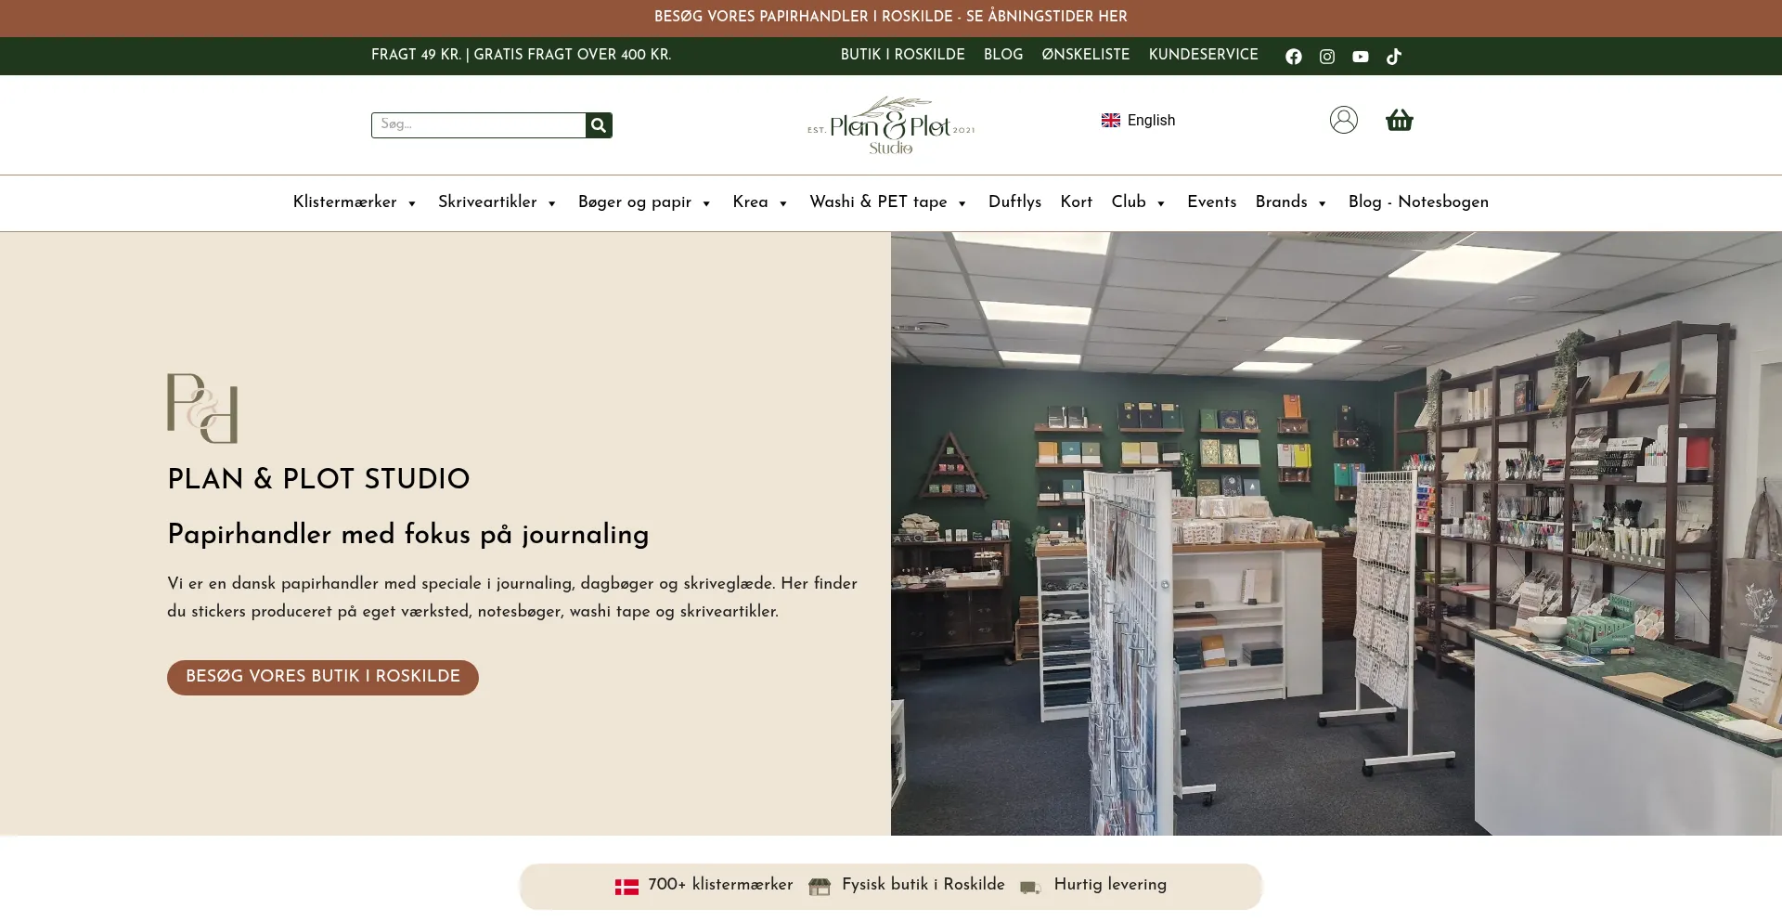Click the UK flag language icon

1111,121
